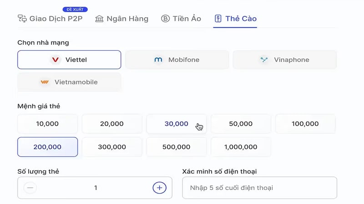The width and height of the screenshot is (364, 204).
Task: Select the 10,000 card value
Action: tap(47, 124)
